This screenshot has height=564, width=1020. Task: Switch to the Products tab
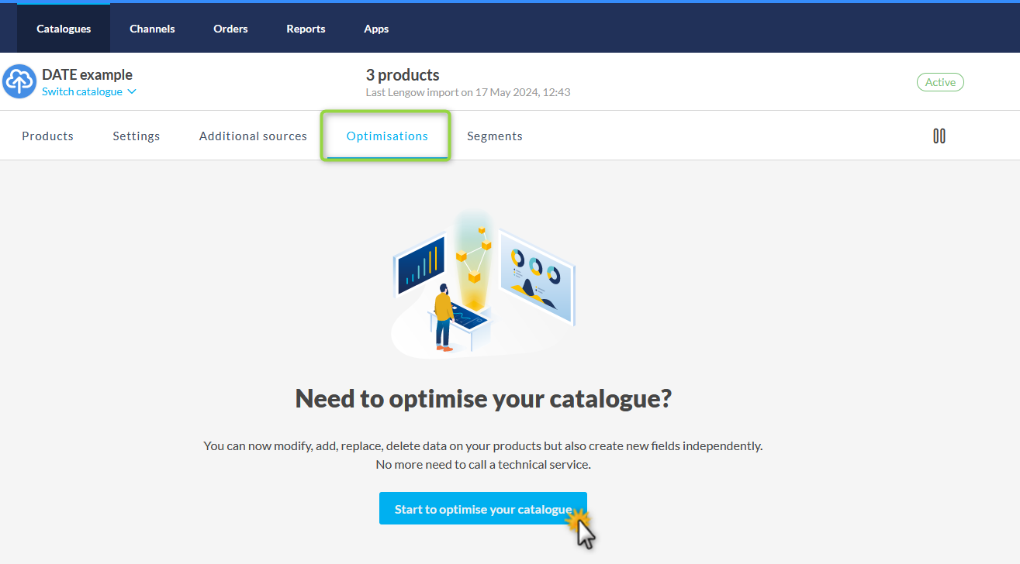click(x=47, y=136)
